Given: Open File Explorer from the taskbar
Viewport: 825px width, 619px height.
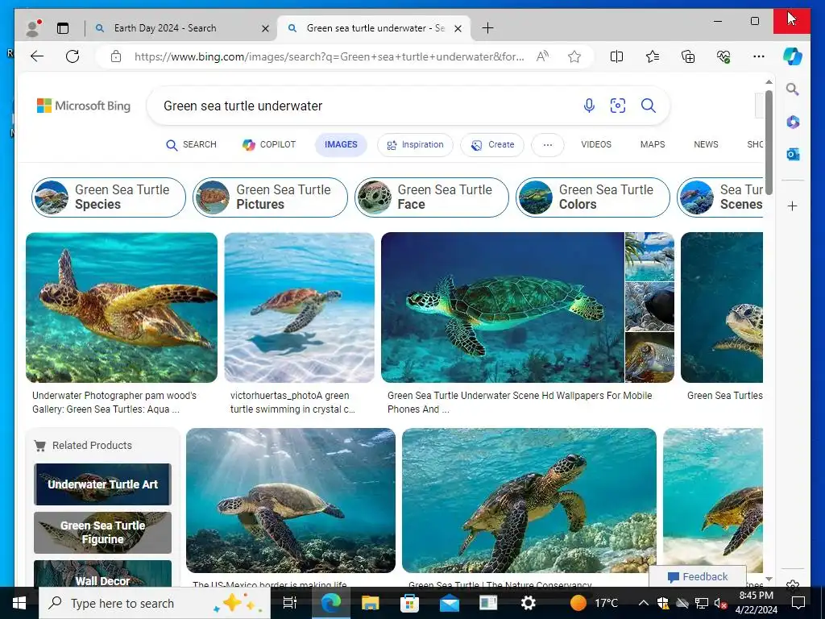Looking at the screenshot, I should tap(370, 603).
